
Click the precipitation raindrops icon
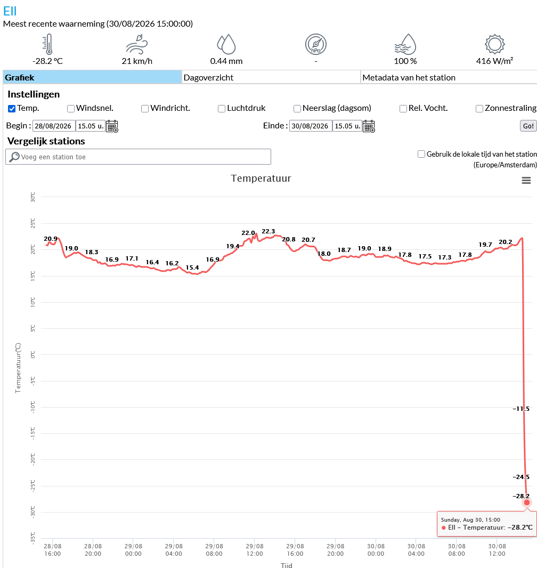pyautogui.click(x=226, y=44)
